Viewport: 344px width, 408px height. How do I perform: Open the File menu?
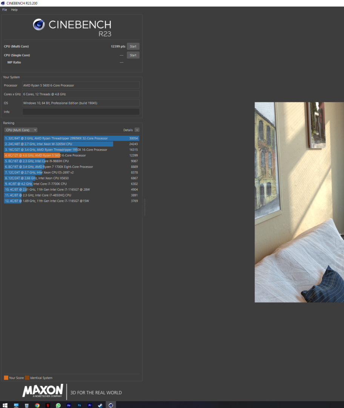point(5,9)
